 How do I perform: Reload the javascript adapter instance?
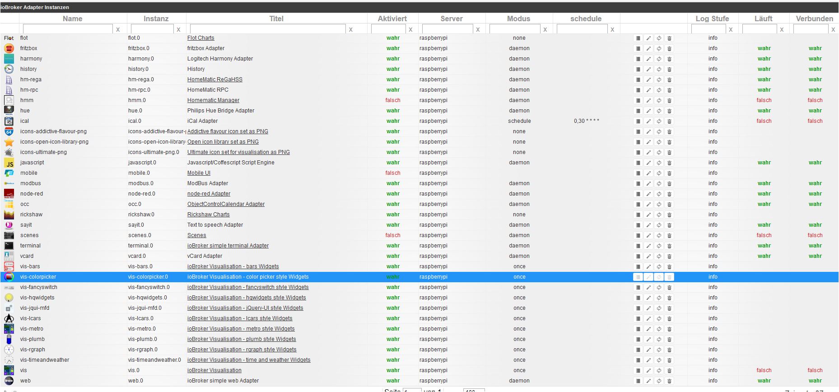point(659,163)
